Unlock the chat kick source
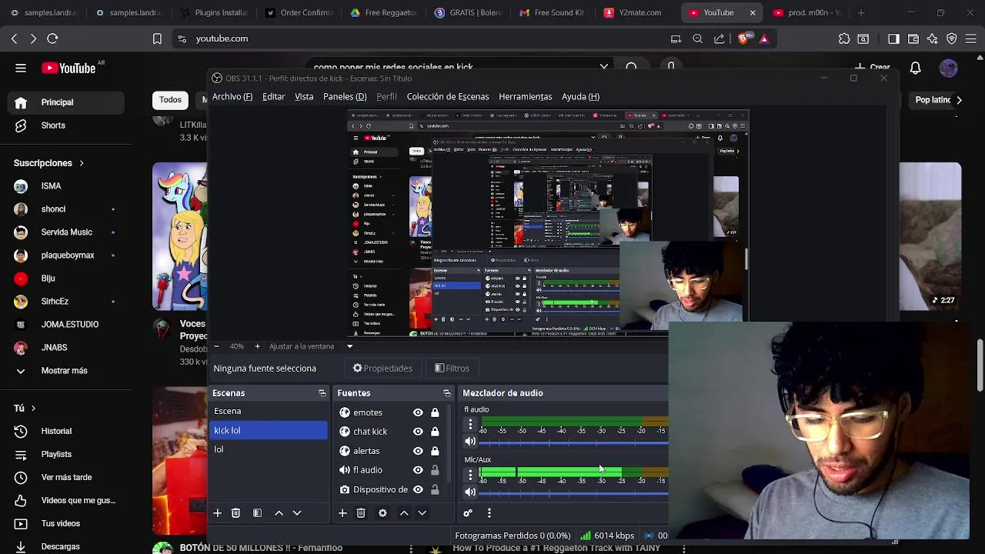 (x=435, y=432)
